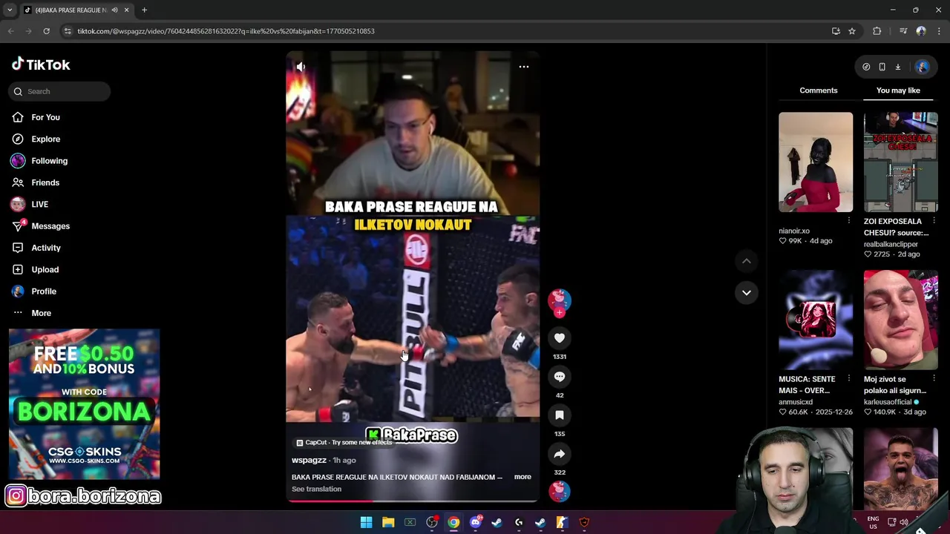Go to the Friends page

point(45,182)
